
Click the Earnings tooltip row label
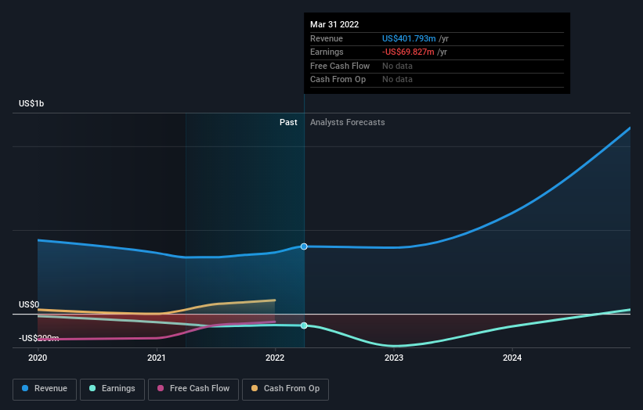[x=327, y=52]
